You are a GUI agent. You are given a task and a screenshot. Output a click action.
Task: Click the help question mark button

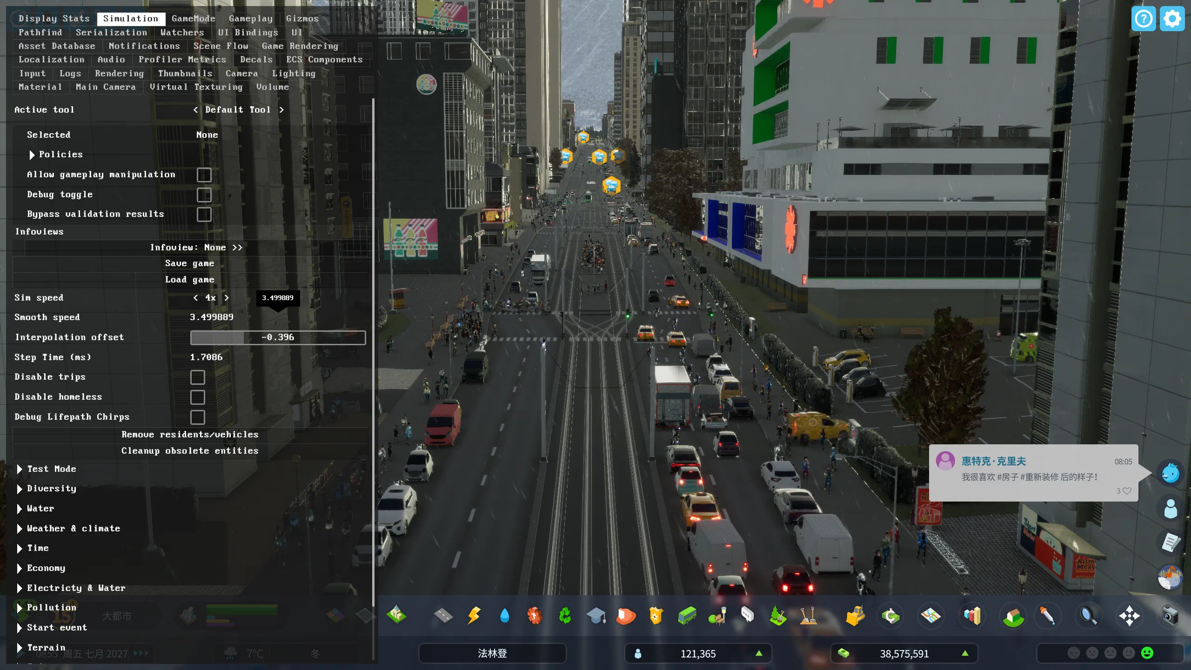[1143, 19]
